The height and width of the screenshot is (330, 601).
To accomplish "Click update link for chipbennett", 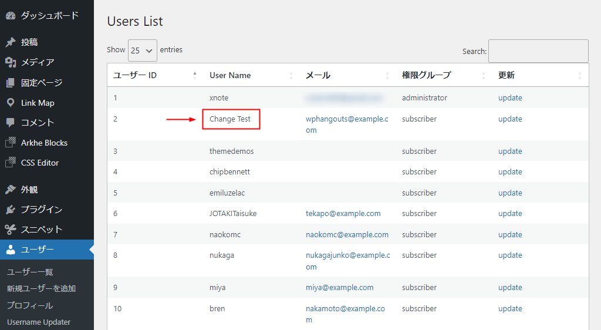I will [x=510, y=171].
